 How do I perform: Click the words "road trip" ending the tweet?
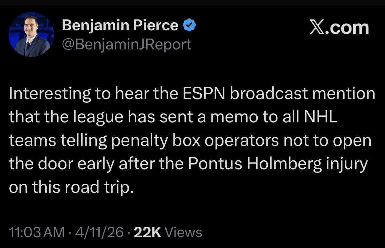coord(98,187)
